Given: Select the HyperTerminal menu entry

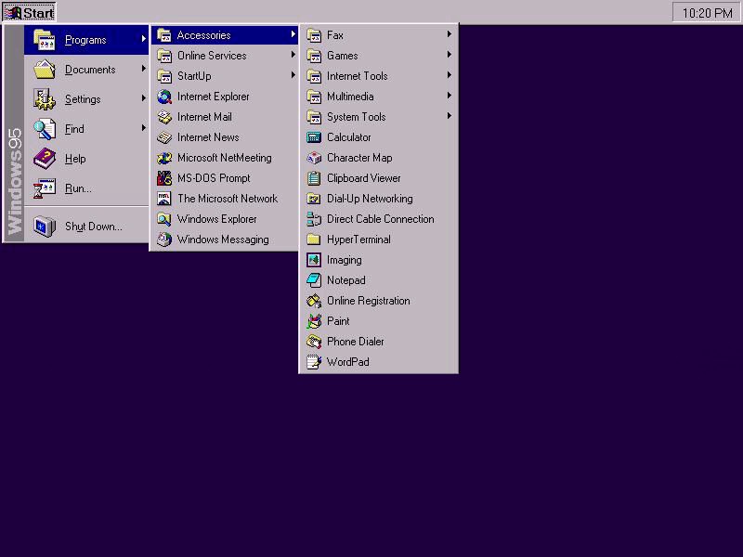Looking at the screenshot, I should pos(358,240).
